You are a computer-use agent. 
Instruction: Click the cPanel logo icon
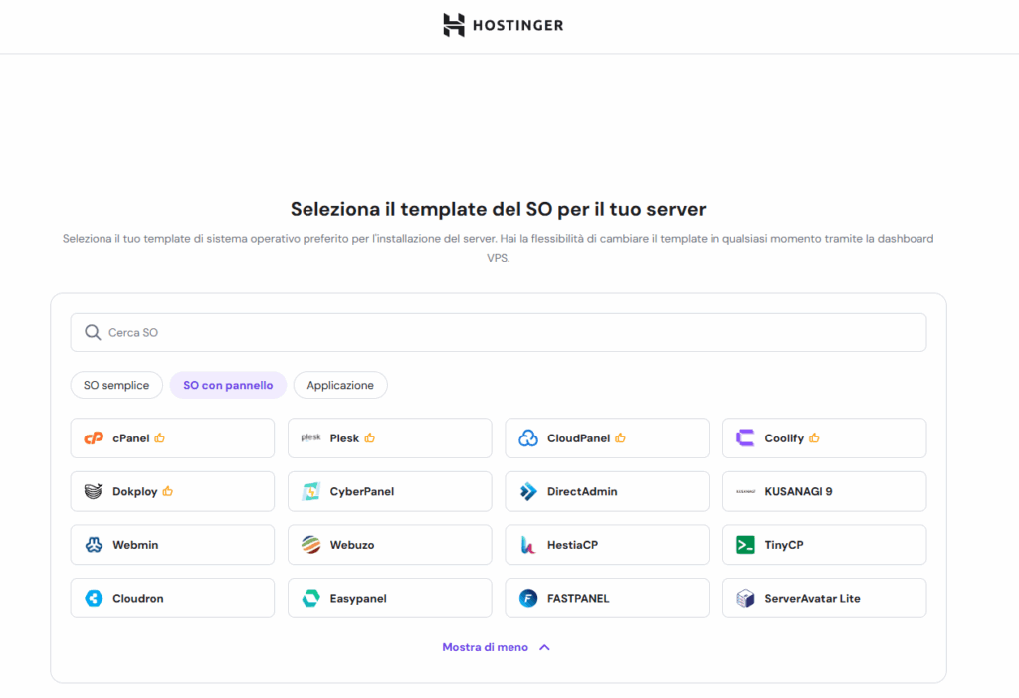click(94, 438)
